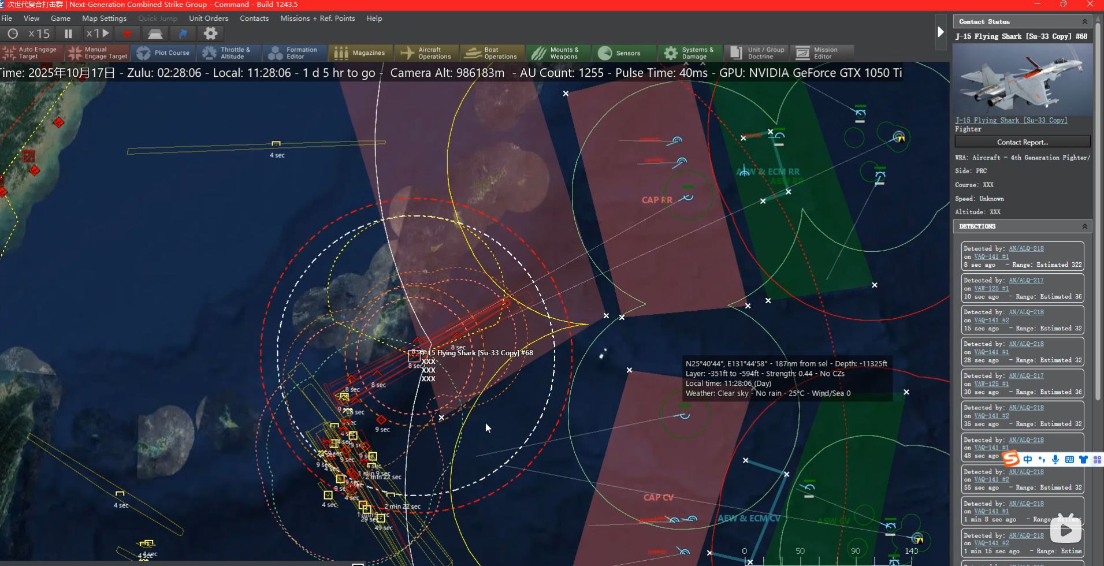This screenshot has height=566, width=1104.
Task: Open Missions + Ref. Points menu
Action: coord(318,18)
